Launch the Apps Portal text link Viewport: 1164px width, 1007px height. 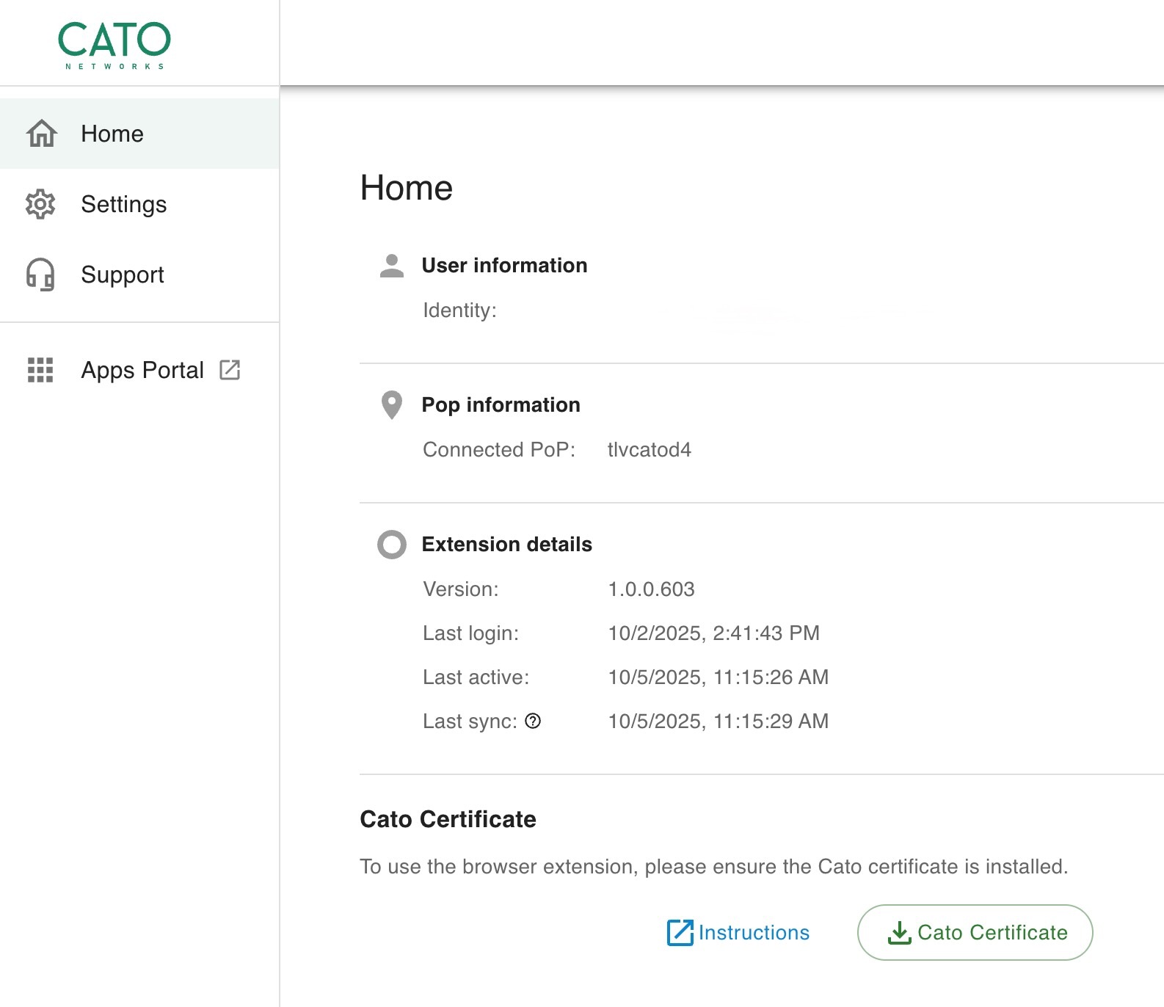pos(142,370)
